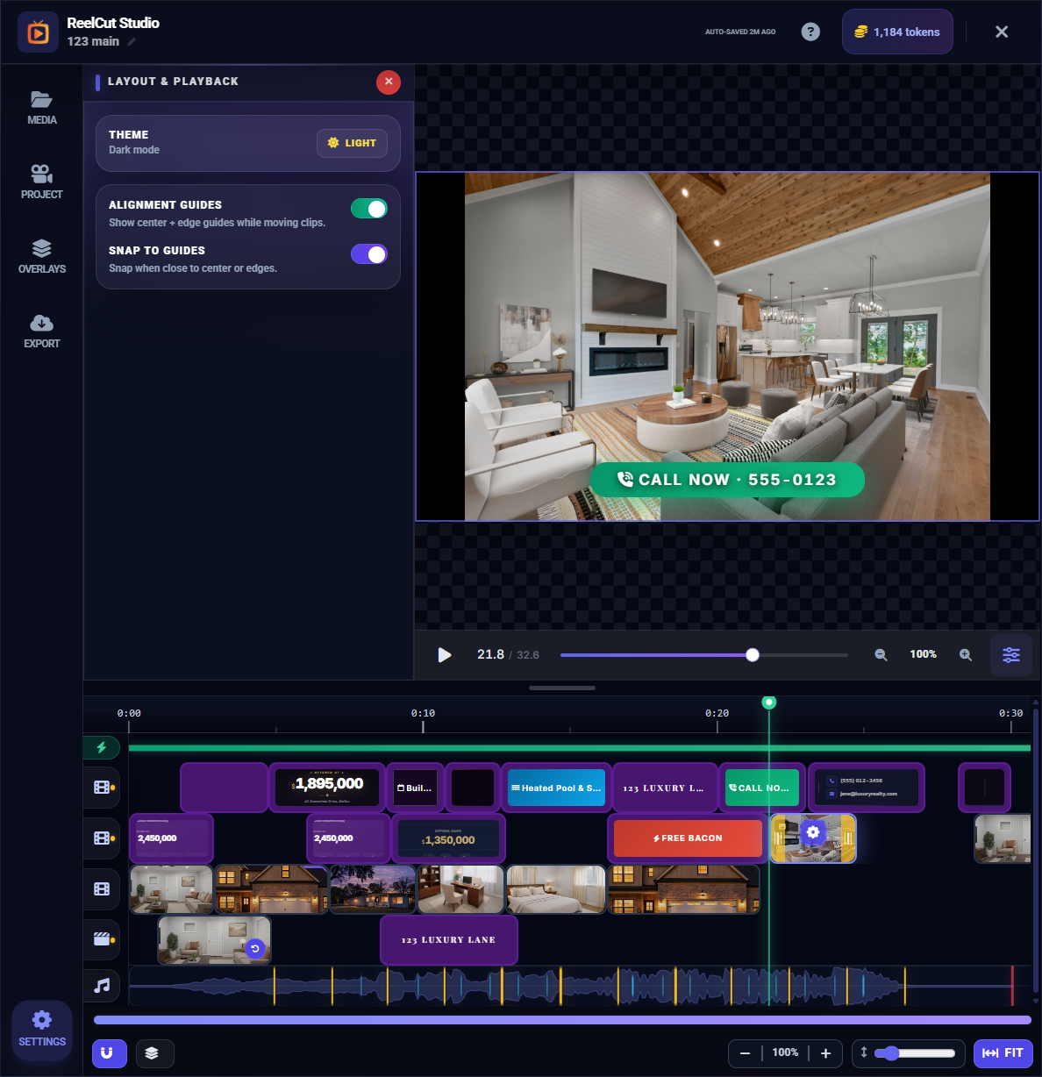Toggle the timeline magnet snapping button
This screenshot has width=1042, height=1077.
[109, 1053]
